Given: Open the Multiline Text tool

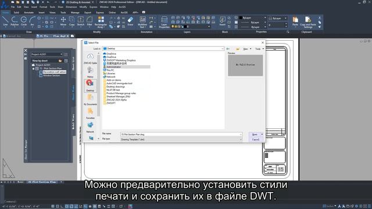Looking at the screenshot, I should pyautogui.click(x=142, y=22).
